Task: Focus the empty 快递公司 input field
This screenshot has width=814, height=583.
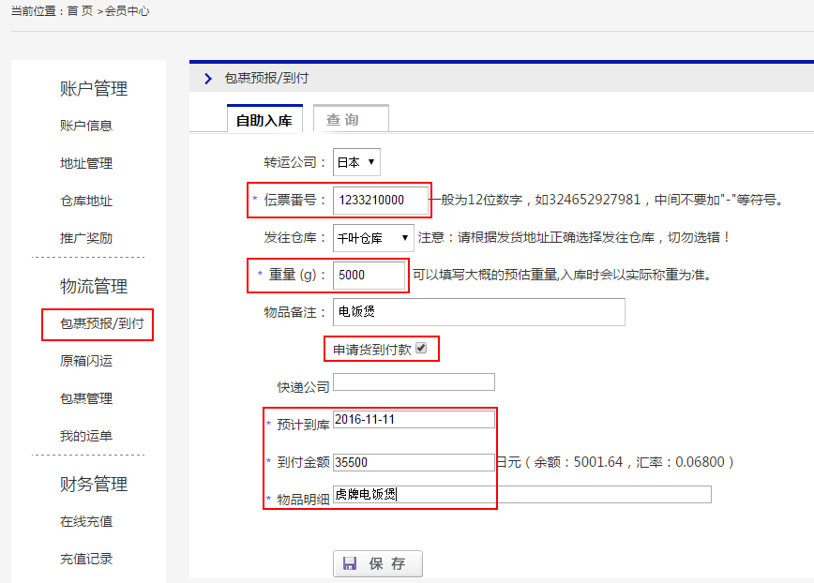Action: [x=414, y=382]
